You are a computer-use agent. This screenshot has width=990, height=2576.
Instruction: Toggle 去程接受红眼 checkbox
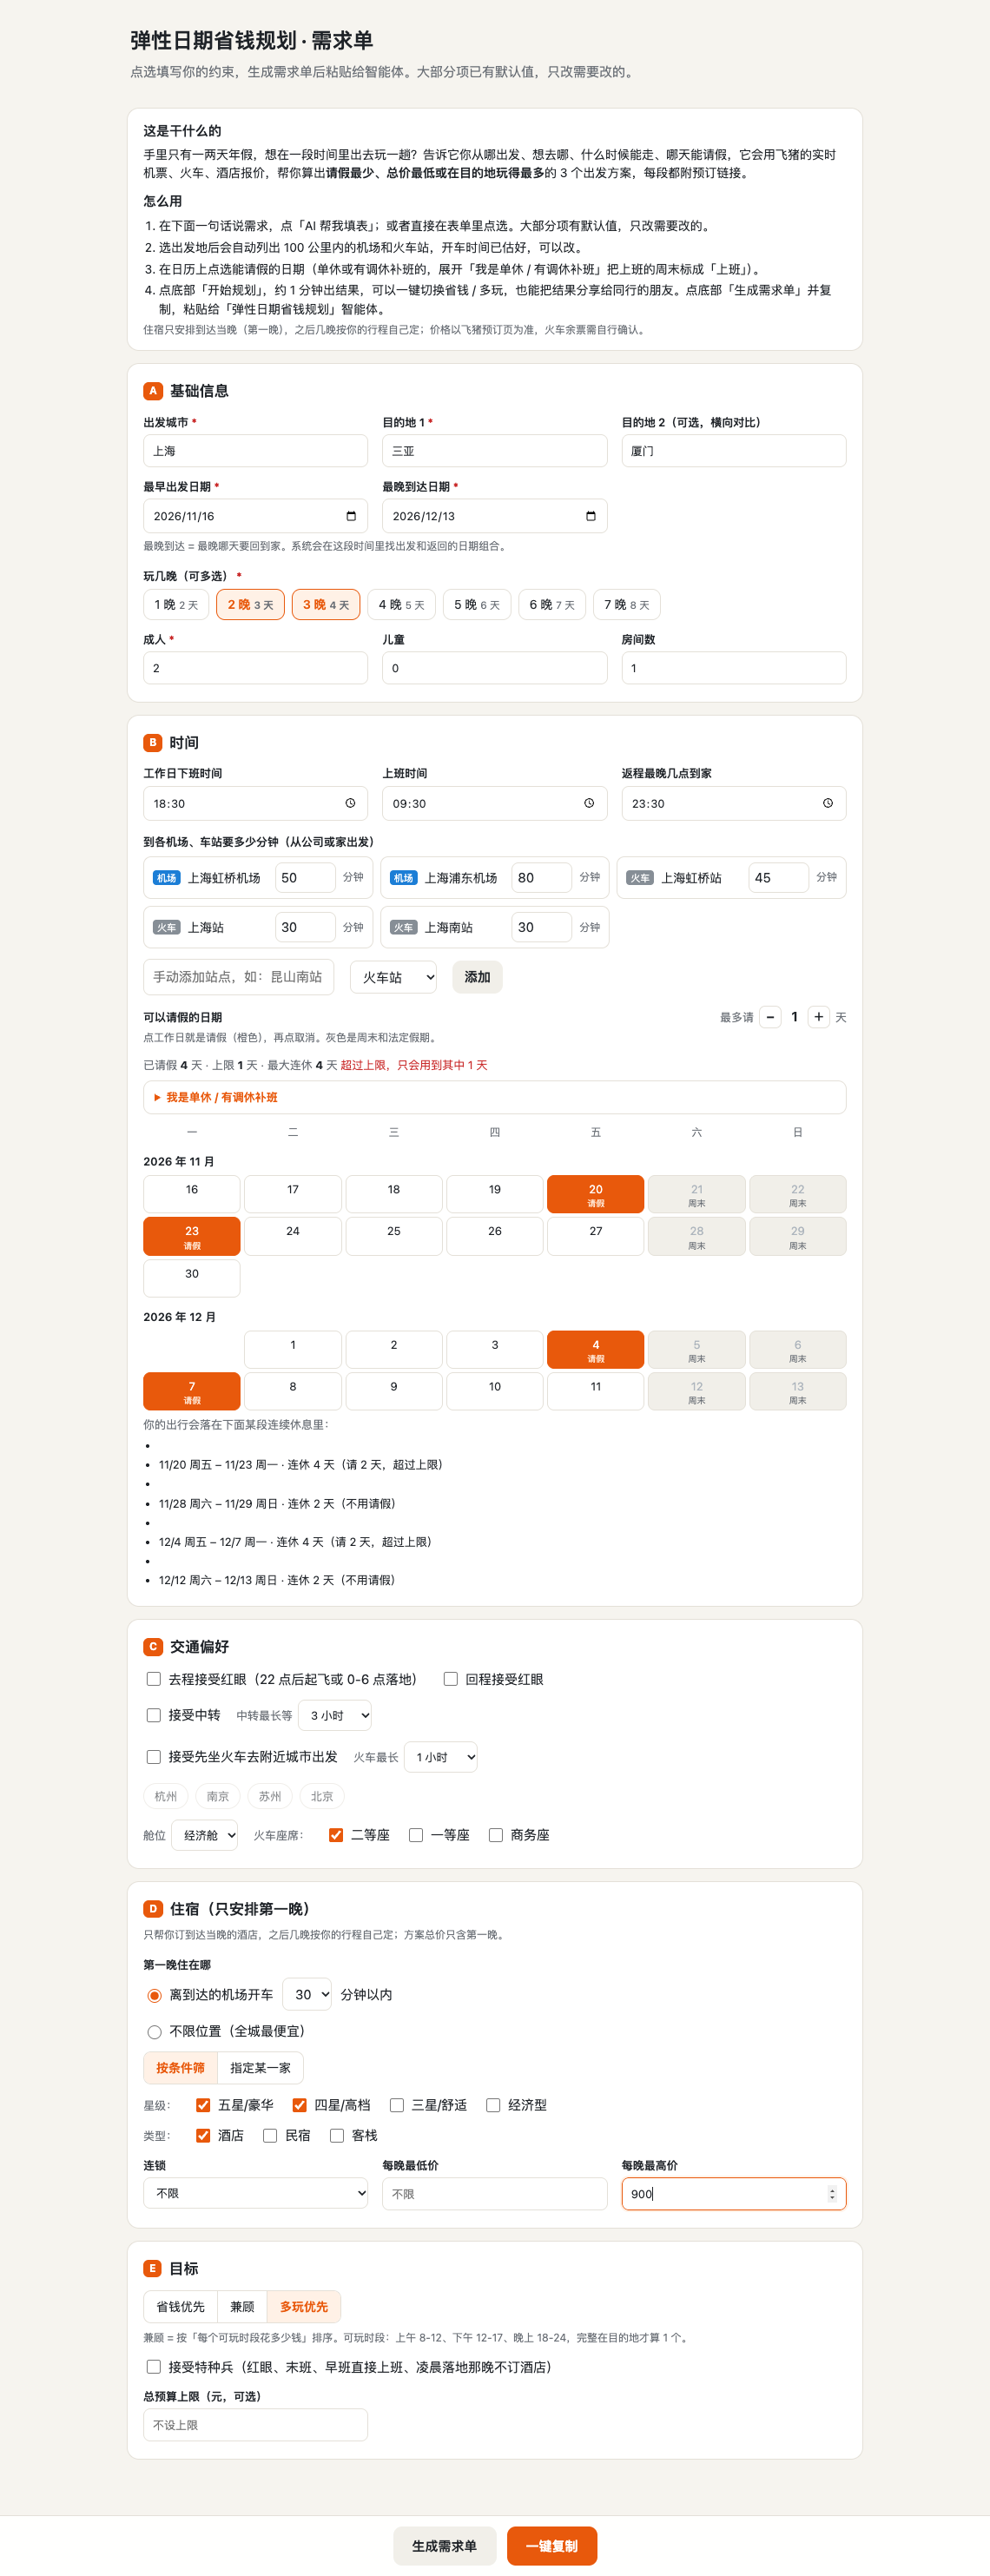tap(154, 1679)
